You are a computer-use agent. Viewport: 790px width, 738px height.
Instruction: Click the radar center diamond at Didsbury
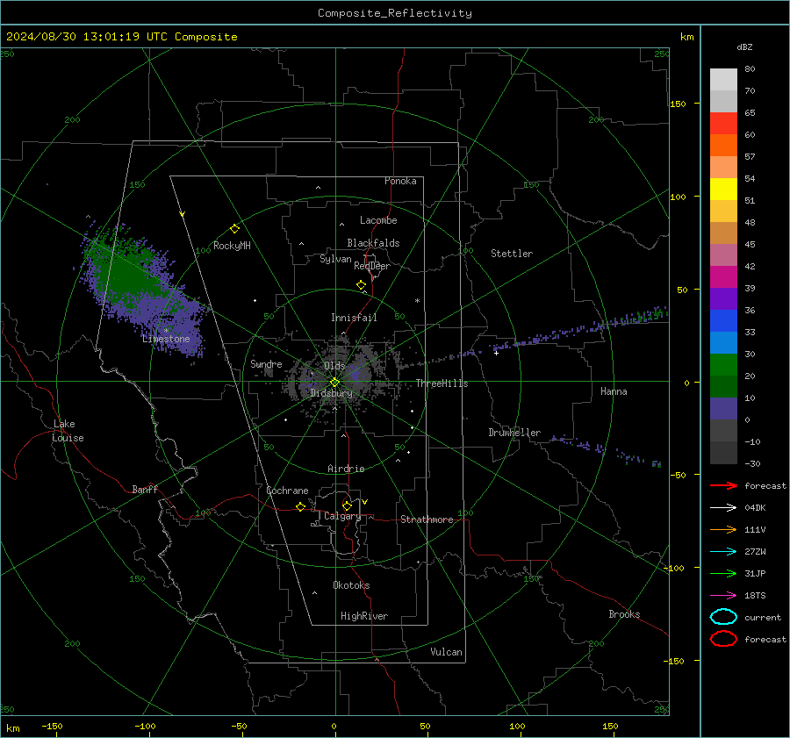(x=334, y=383)
